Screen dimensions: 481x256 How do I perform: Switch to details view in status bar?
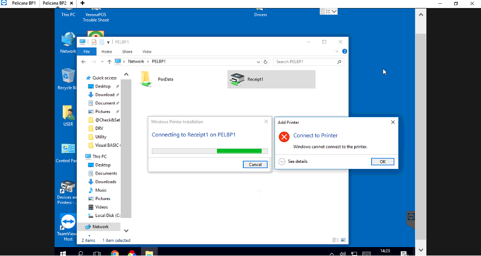pos(335,240)
